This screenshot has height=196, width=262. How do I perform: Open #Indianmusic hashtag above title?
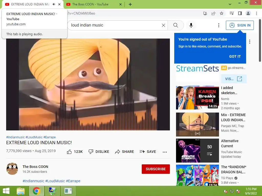pyautogui.click(x=15, y=137)
